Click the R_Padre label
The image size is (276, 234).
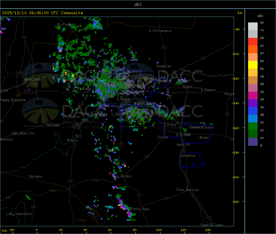point(176,115)
